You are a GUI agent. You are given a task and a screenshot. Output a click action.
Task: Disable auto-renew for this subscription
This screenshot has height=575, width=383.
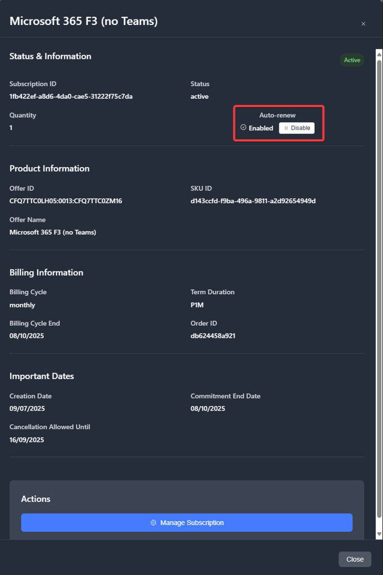297,128
